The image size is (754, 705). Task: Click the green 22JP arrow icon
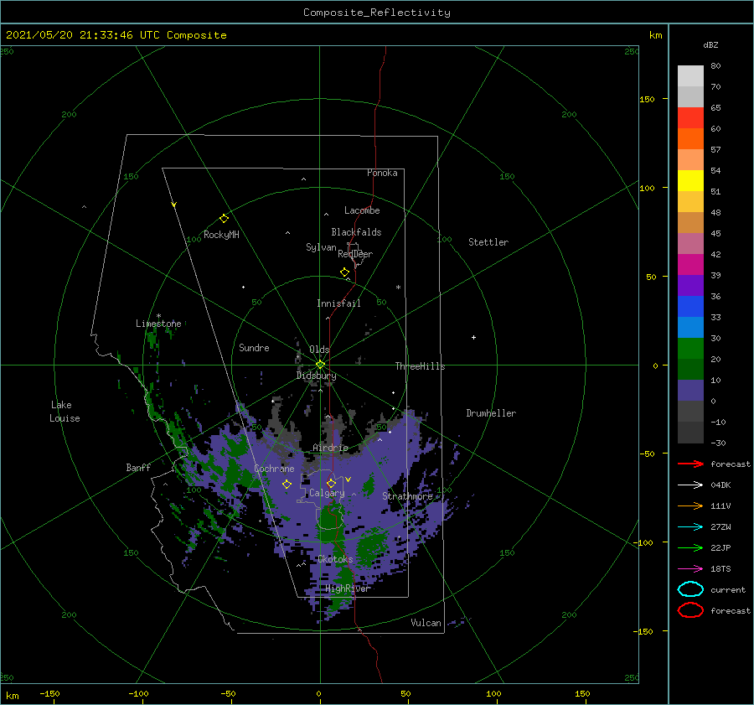(690, 547)
